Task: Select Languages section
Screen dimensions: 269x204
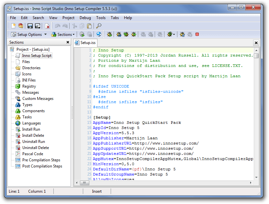Action: 32,123
